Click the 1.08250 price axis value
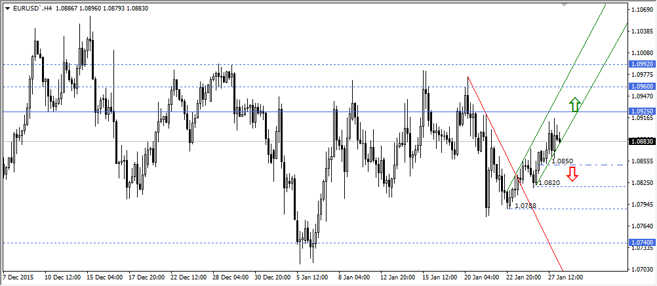 click(x=643, y=183)
